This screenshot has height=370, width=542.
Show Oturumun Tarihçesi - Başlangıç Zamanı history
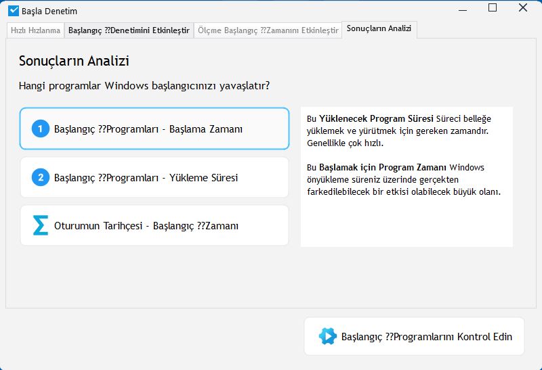[154, 225]
